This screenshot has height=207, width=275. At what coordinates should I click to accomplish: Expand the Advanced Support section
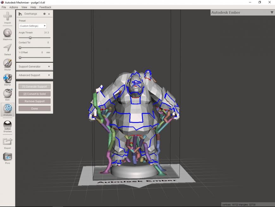(34, 75)
